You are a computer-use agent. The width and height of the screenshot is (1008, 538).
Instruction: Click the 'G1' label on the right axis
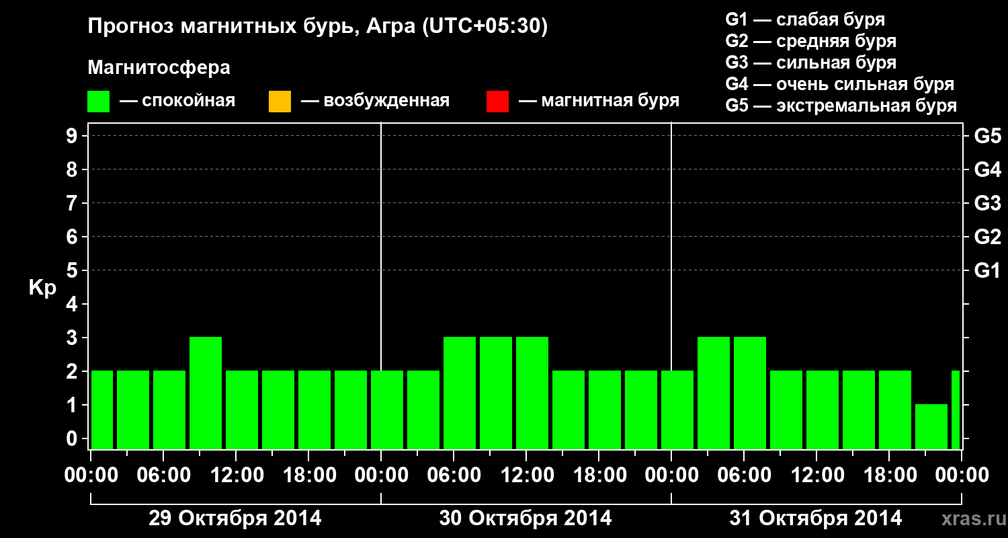tap(987, 270)
